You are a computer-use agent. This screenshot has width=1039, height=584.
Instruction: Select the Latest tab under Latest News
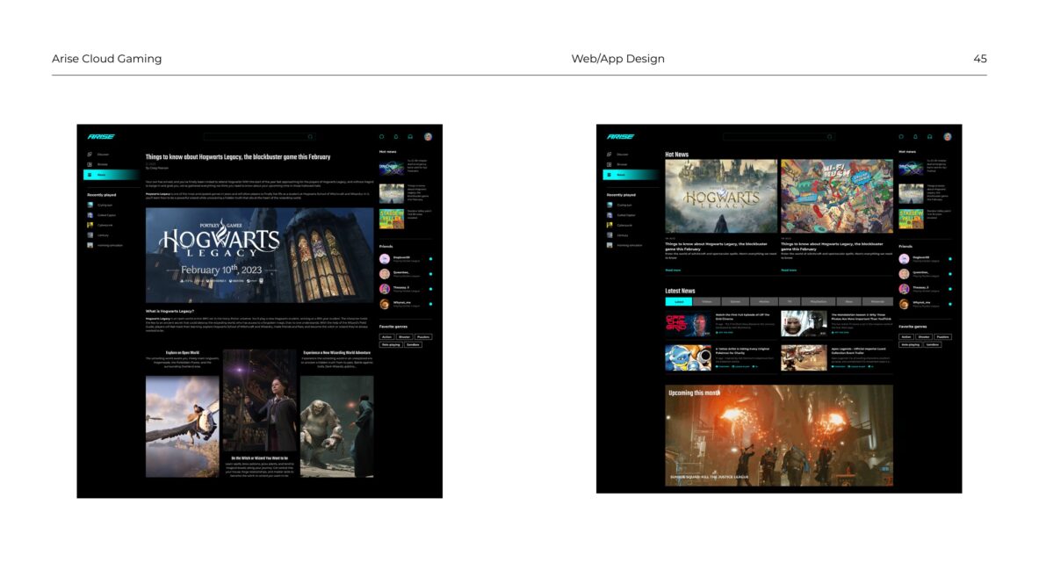[x=679, y=301]
